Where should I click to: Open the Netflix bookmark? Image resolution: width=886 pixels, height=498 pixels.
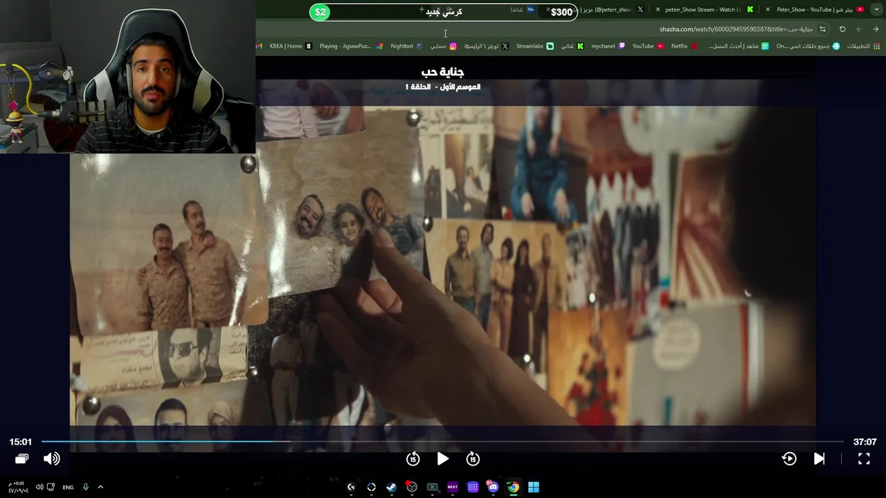(685, 46)
